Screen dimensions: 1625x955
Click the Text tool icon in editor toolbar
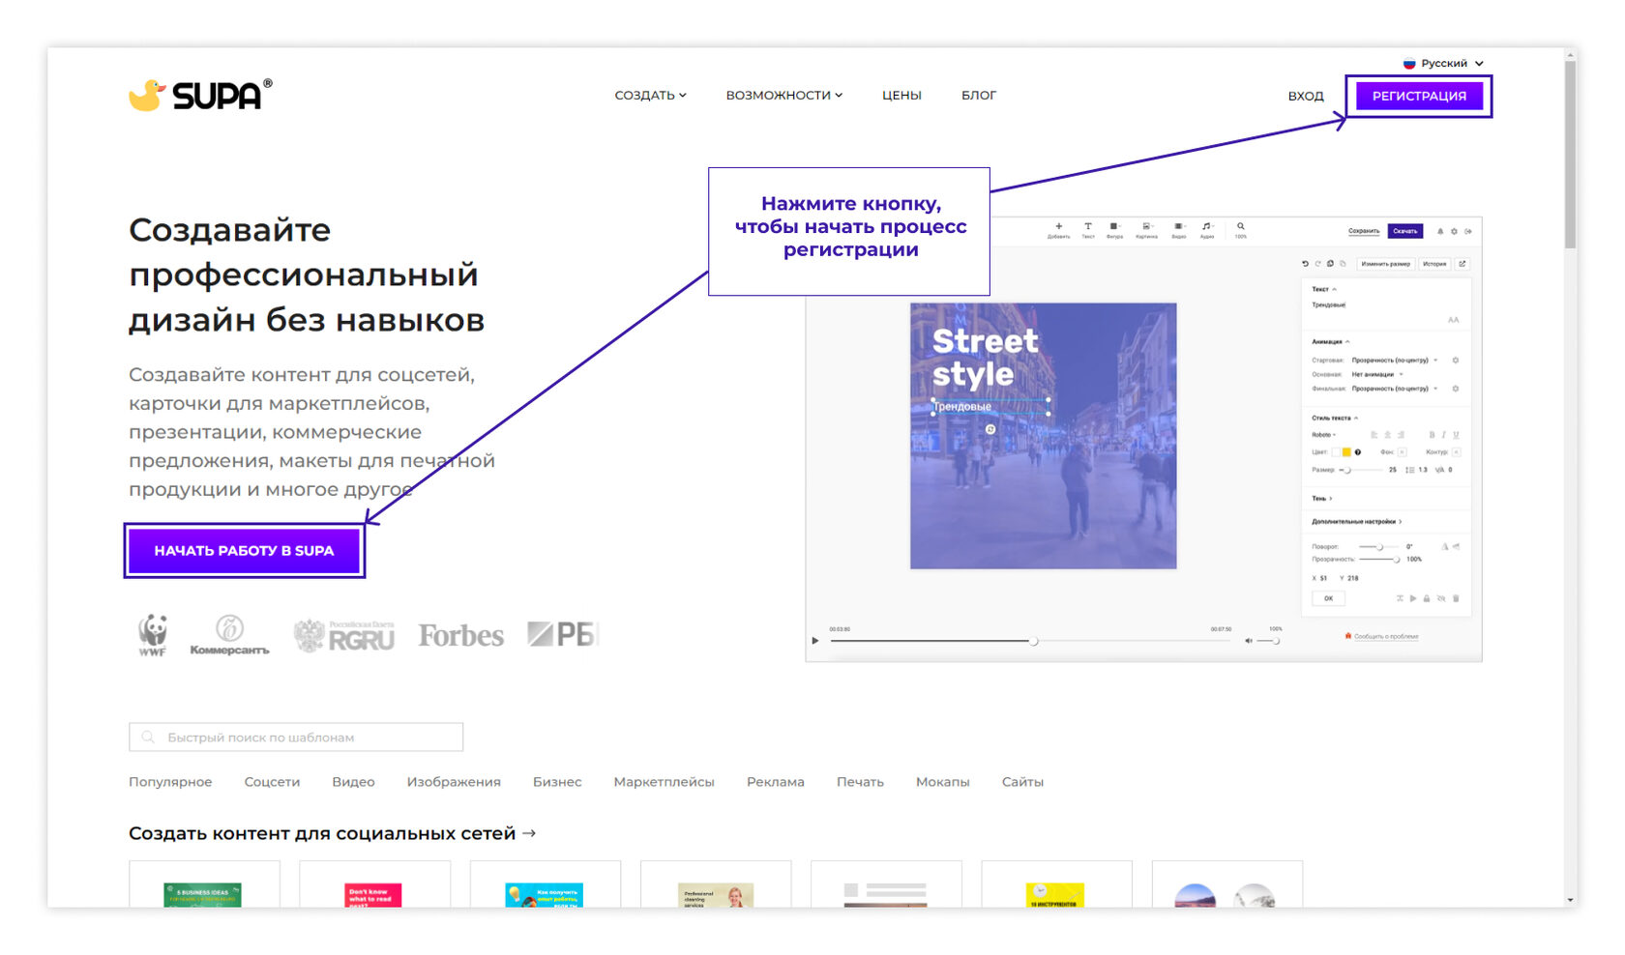[x=1087, y=227]
